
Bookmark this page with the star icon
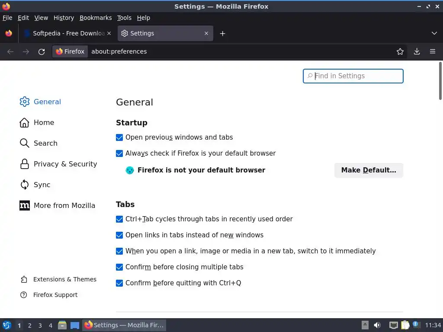pyautogui.click(x=400, y=51)
